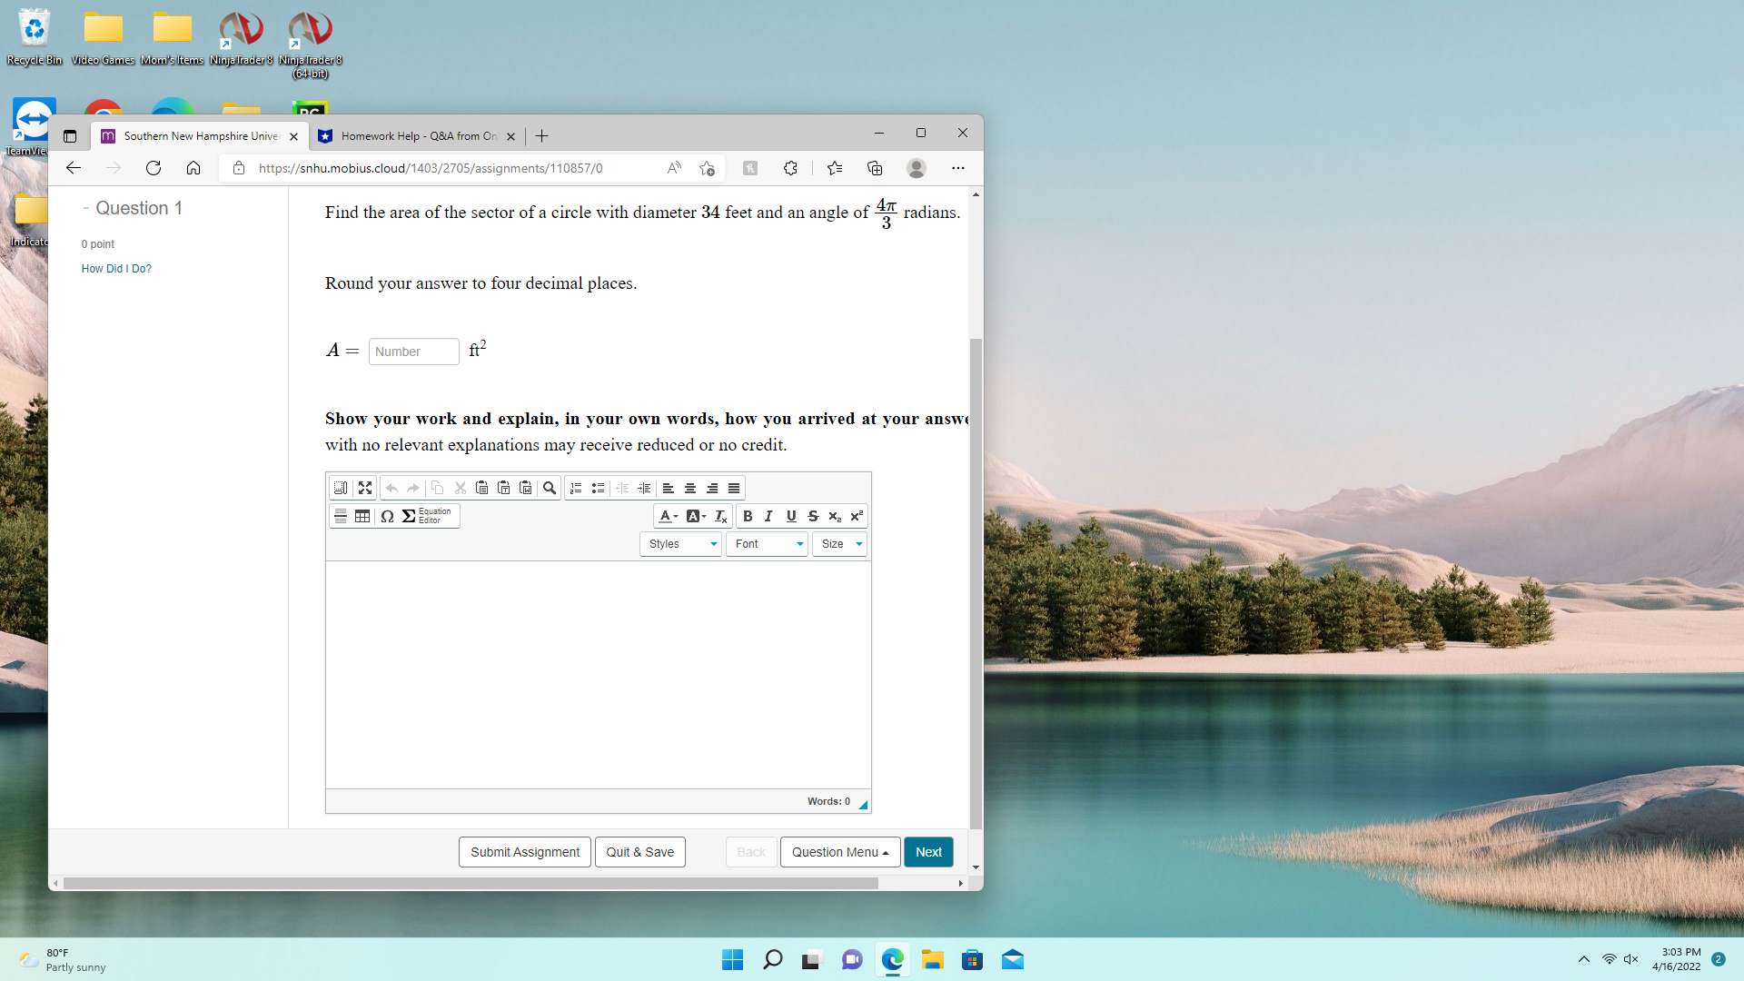Select the superscript icon
1744x981 pixels.
857,516
